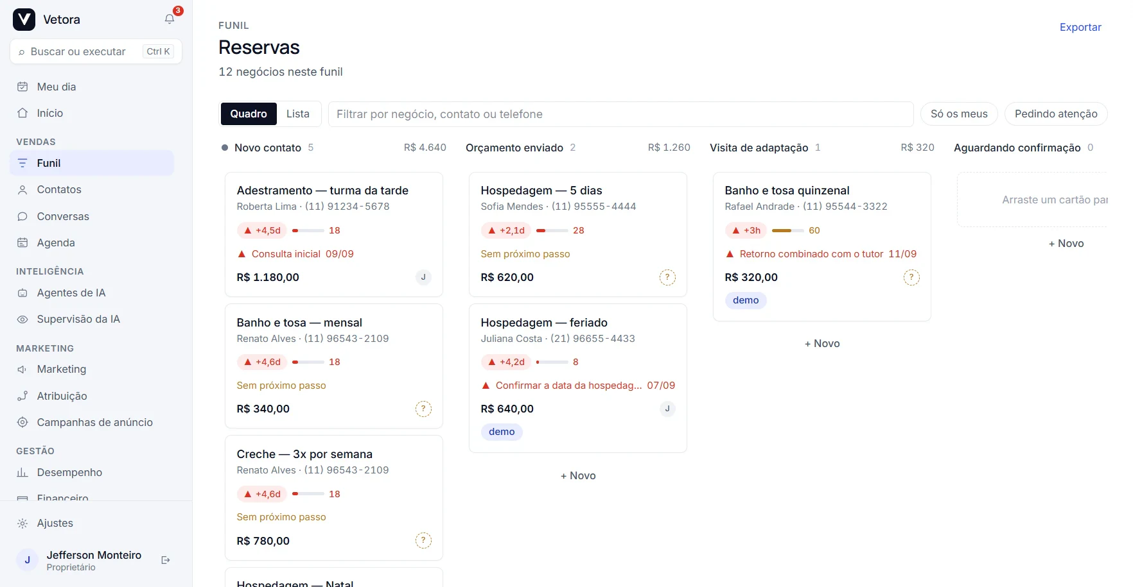Click the Desempenho chart icon
The height and width of the screenshot is (587, 1133).
(22, 472)
